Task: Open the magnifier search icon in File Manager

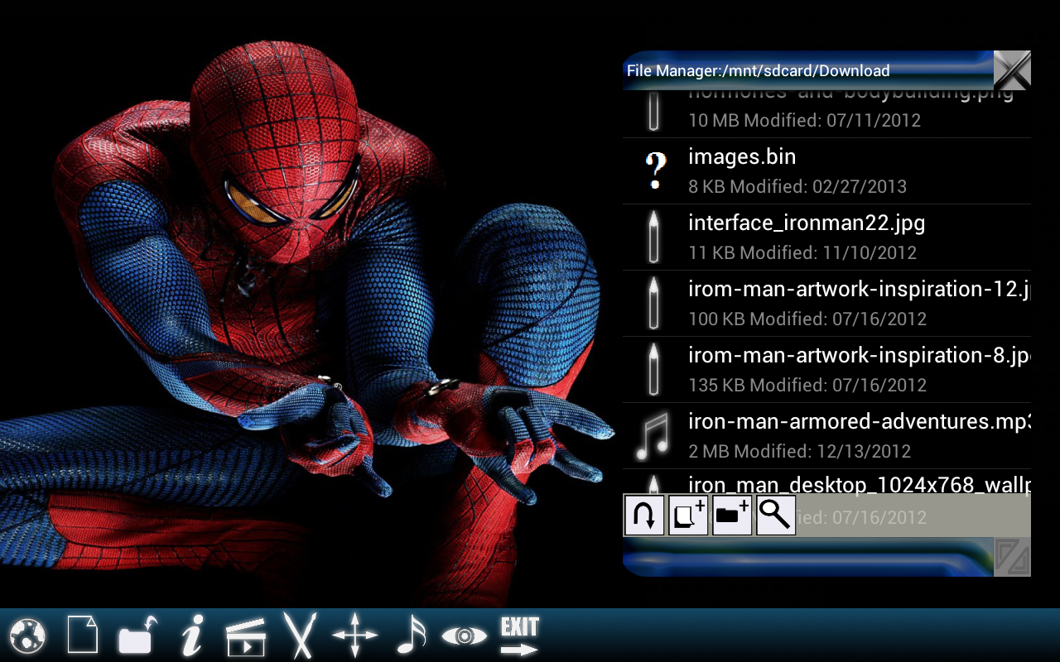Action: click(x=776, y=516)
